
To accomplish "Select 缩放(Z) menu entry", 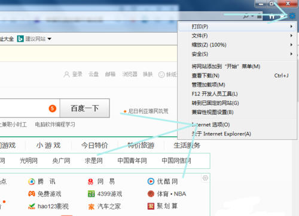I will pyautogui.click(x=237, y=45).
